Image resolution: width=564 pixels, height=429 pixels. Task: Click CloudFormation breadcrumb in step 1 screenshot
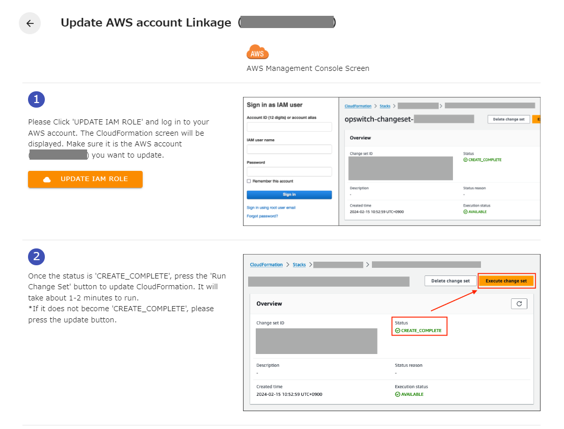(358, 106)
